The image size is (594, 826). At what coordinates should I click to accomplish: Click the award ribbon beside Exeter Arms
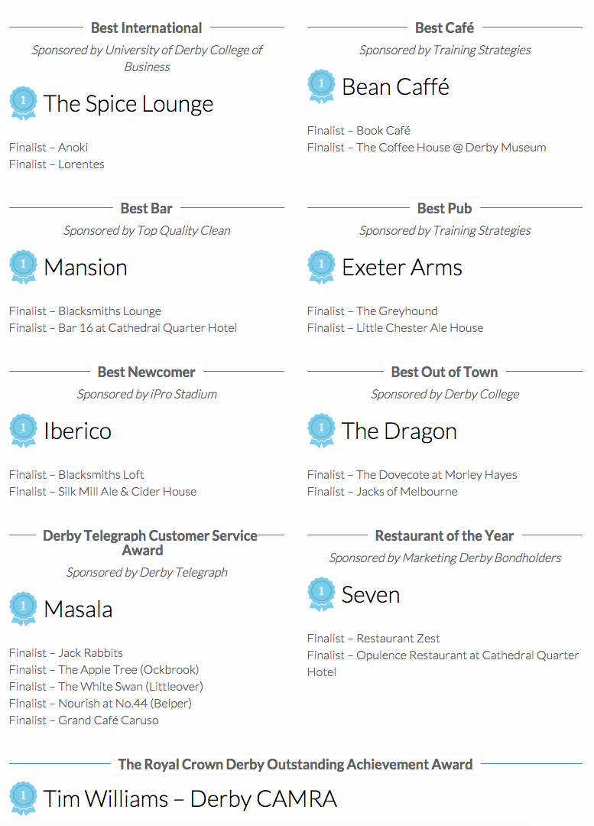[321, 265]
